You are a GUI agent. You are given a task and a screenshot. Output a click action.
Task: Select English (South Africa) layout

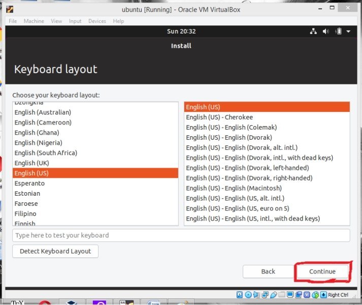(95, 153)
